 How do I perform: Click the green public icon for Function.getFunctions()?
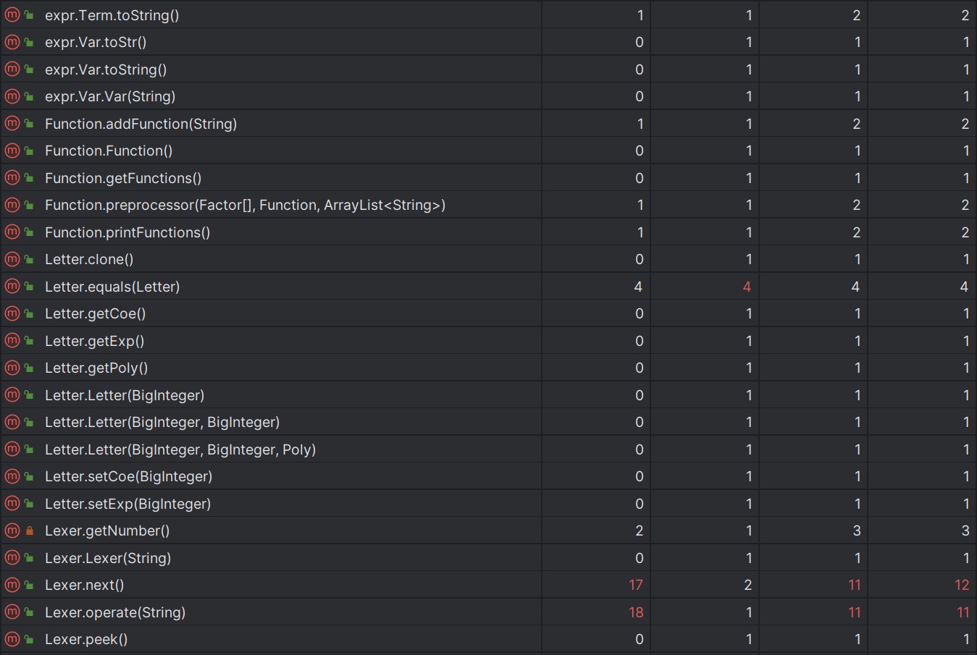point(30,178)
